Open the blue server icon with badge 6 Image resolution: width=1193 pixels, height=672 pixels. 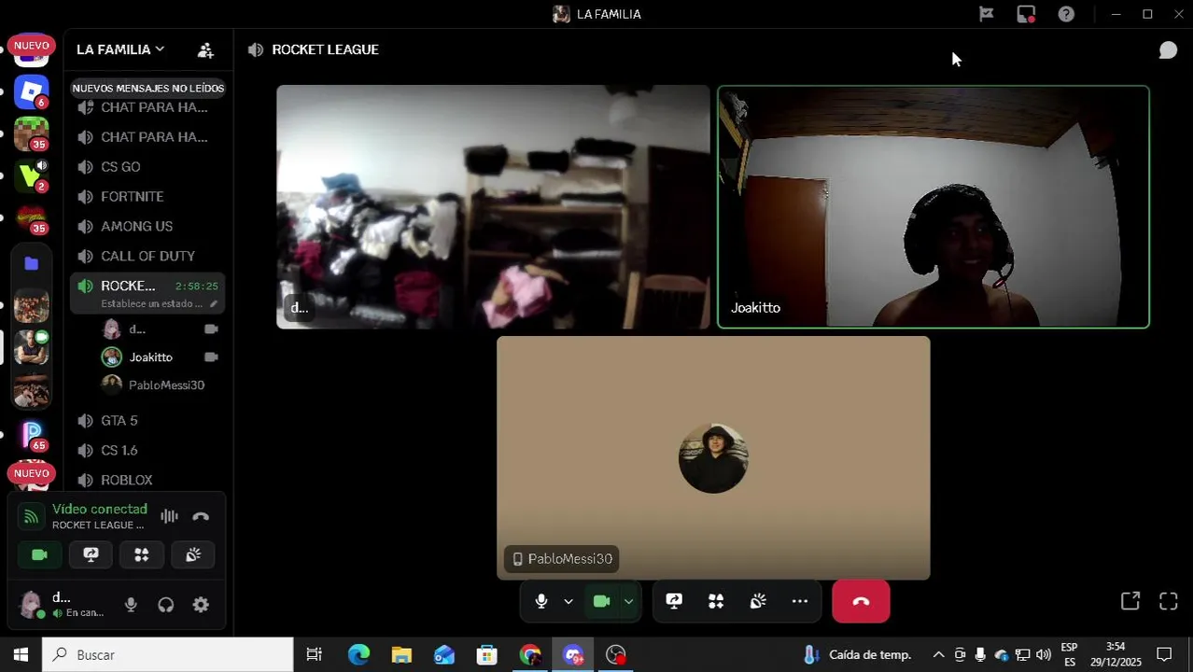click(31, 91)
